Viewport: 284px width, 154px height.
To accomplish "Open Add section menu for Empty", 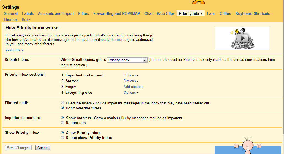I will [x=134, y=87].
